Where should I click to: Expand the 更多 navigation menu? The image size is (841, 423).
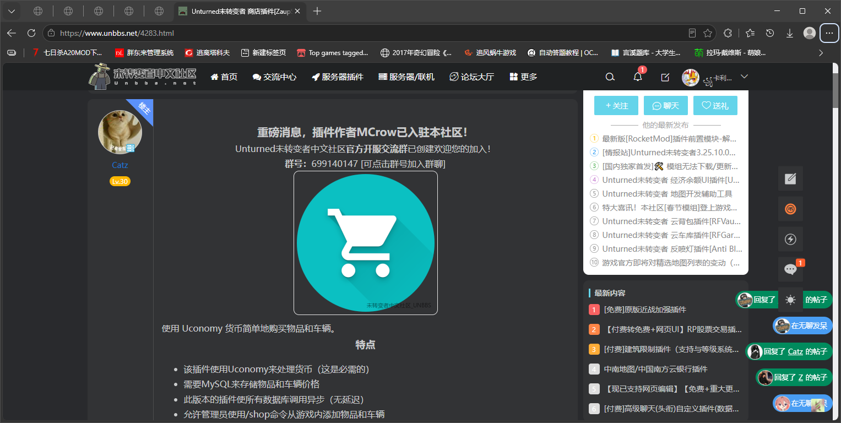click(x=523, y=77)
